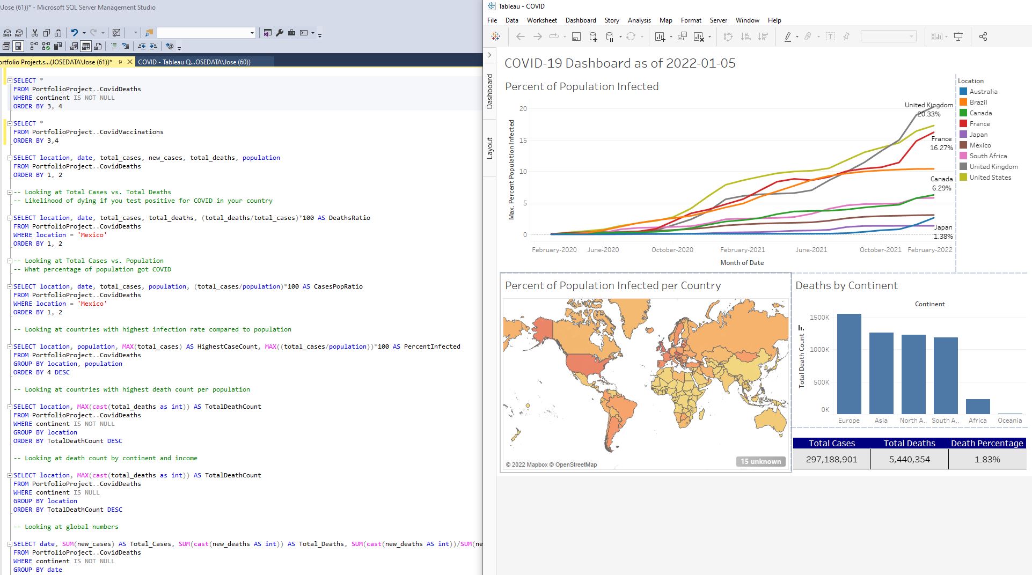Click the Europe bar in Deaths chart

[849, 364]
